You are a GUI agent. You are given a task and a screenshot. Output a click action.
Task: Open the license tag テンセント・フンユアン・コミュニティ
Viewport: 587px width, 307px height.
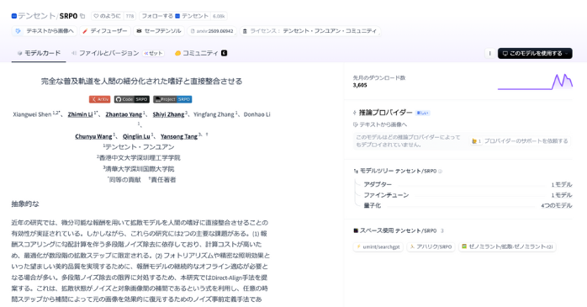pyautogui.click(x=310, y=31)
